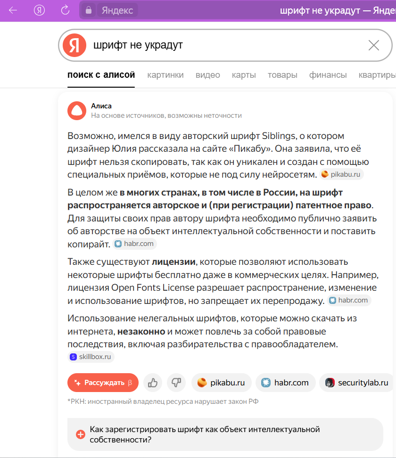Open the pikabu.ru source chip below answer
Screen dimensions: 396x458
click(x=222, y=383)
